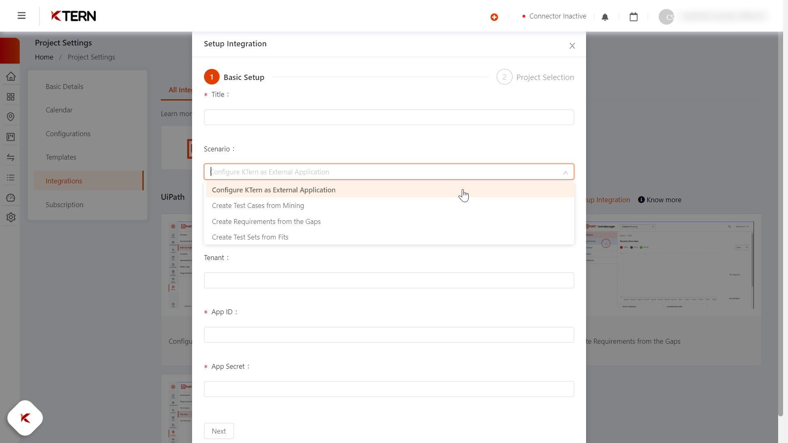
Task: Open the dashboard grid sidebar icon
Action: (11, 97)
